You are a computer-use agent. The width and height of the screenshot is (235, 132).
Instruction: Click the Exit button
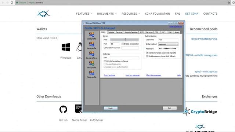[170, 108]
